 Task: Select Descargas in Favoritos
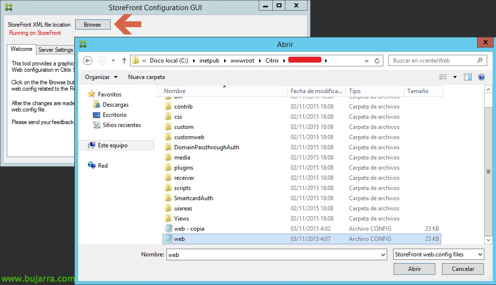coord(115,105)
